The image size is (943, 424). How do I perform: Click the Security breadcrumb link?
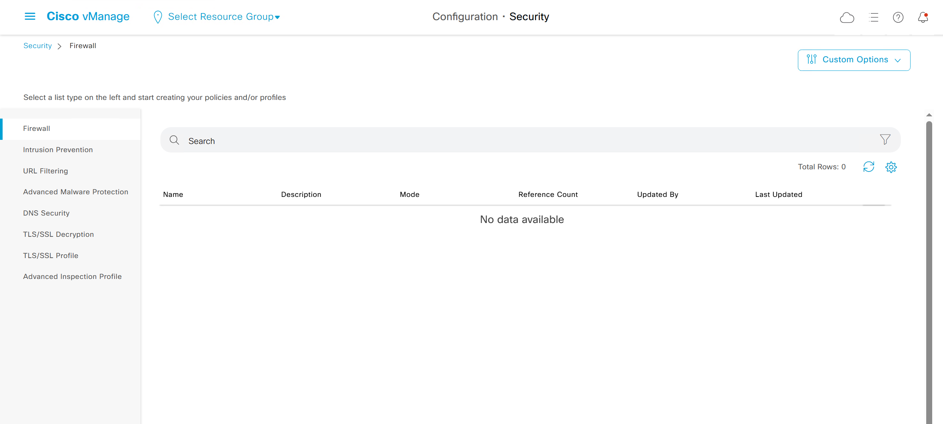click(x=37, y=46)
